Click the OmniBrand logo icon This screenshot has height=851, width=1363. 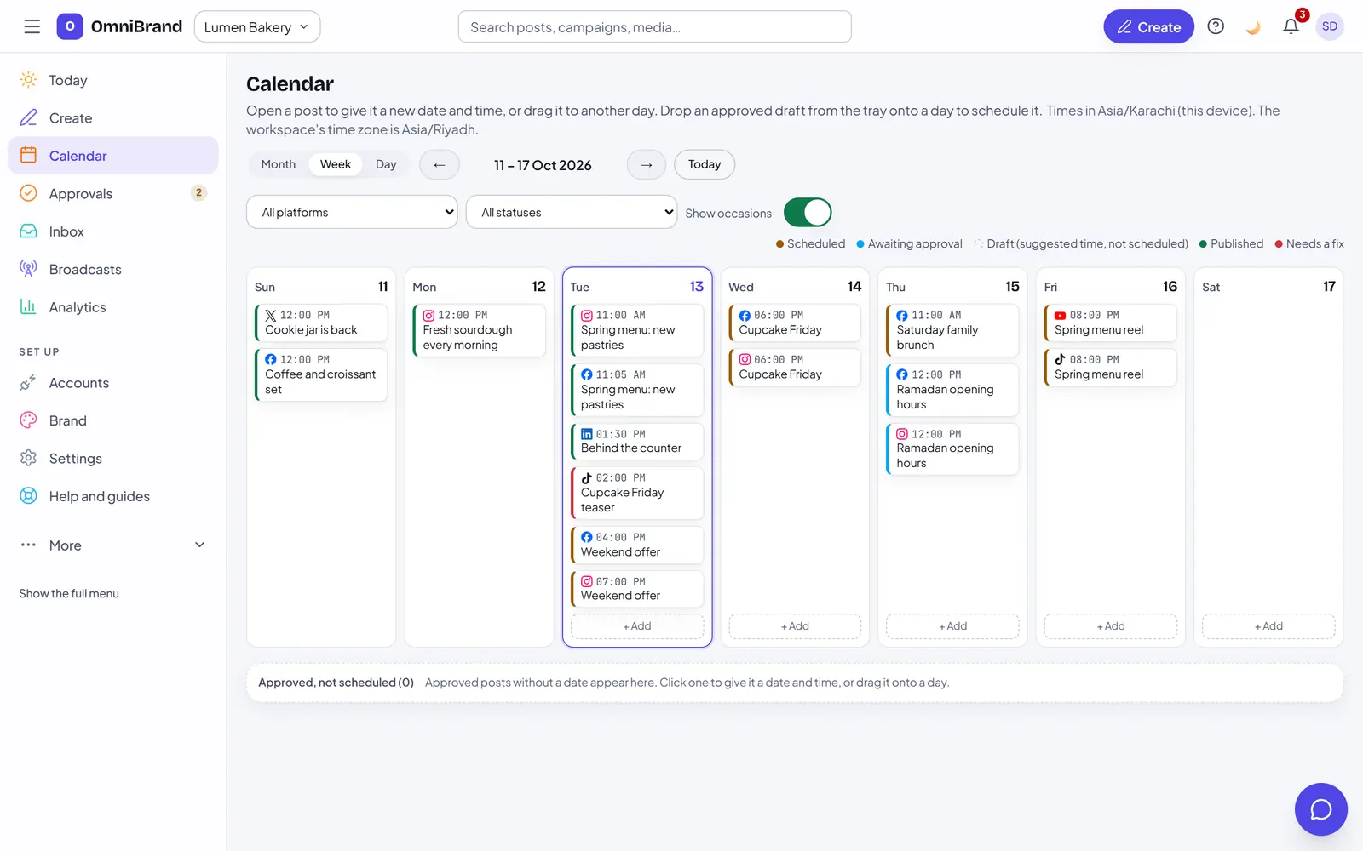pos(70,26)
